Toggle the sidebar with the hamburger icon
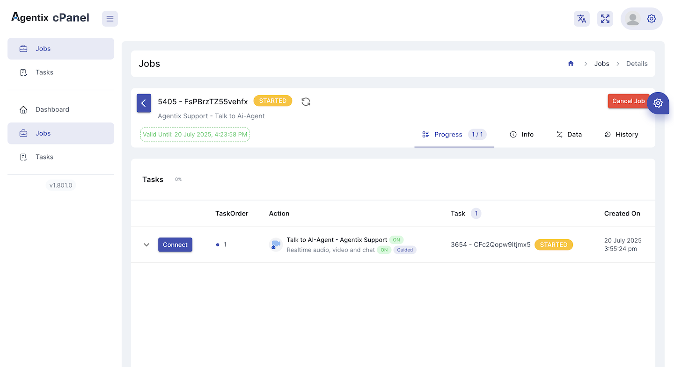The image size is (674, 367). click(110, 18)
